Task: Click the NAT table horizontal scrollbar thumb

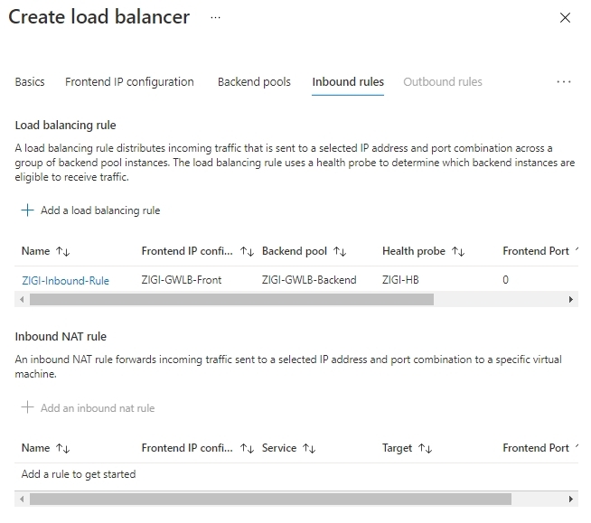Action: coord(270,500)
